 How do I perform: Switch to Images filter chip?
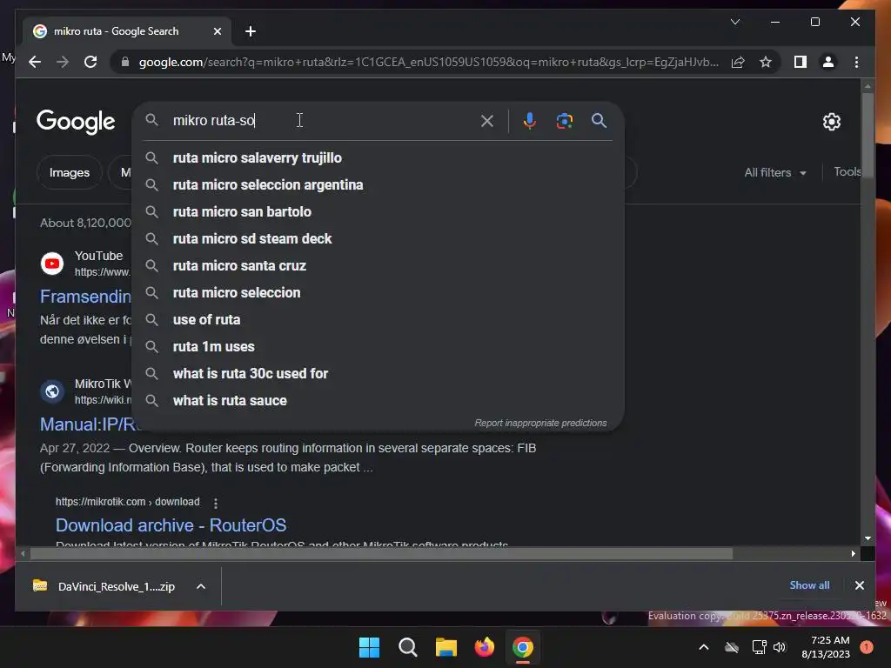pos(70,173)
